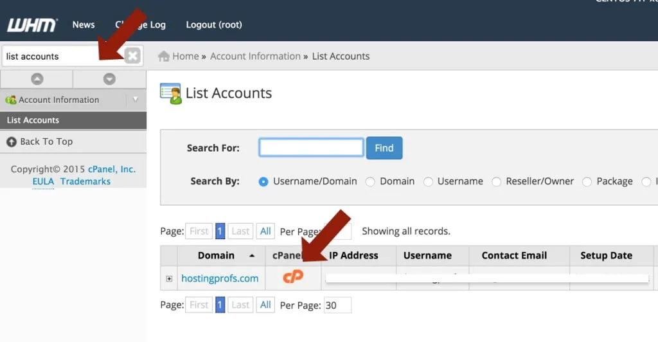Click Account Information breadcrumb link
The height and width of the screenshot is (342, 658).
point(255,56)
